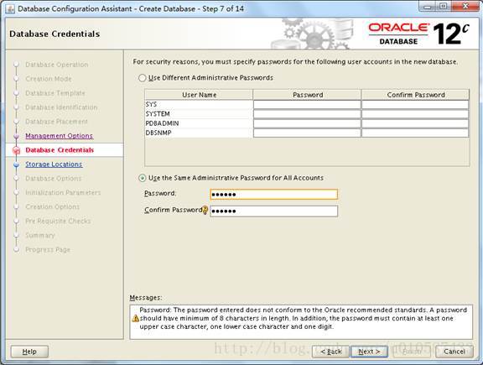
Task: Click Initialization Parameters step in sidebar
Action: (63, 193)
